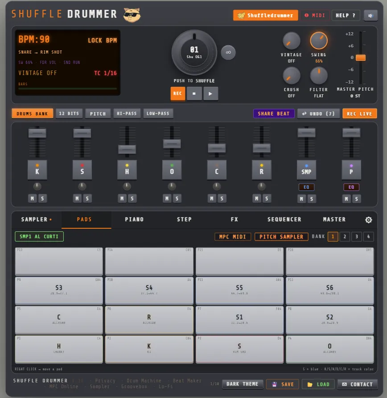This screenshot has height=398, width=387.
Task: Toggle the MPC MIDI option
Action: pyautogui.click(x=232, y=237)
